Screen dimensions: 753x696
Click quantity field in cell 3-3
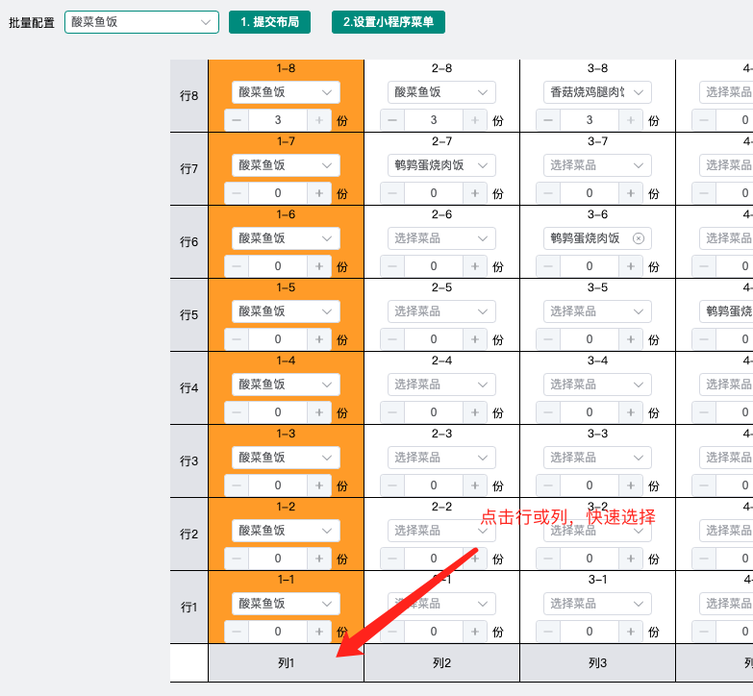point(590,485)
